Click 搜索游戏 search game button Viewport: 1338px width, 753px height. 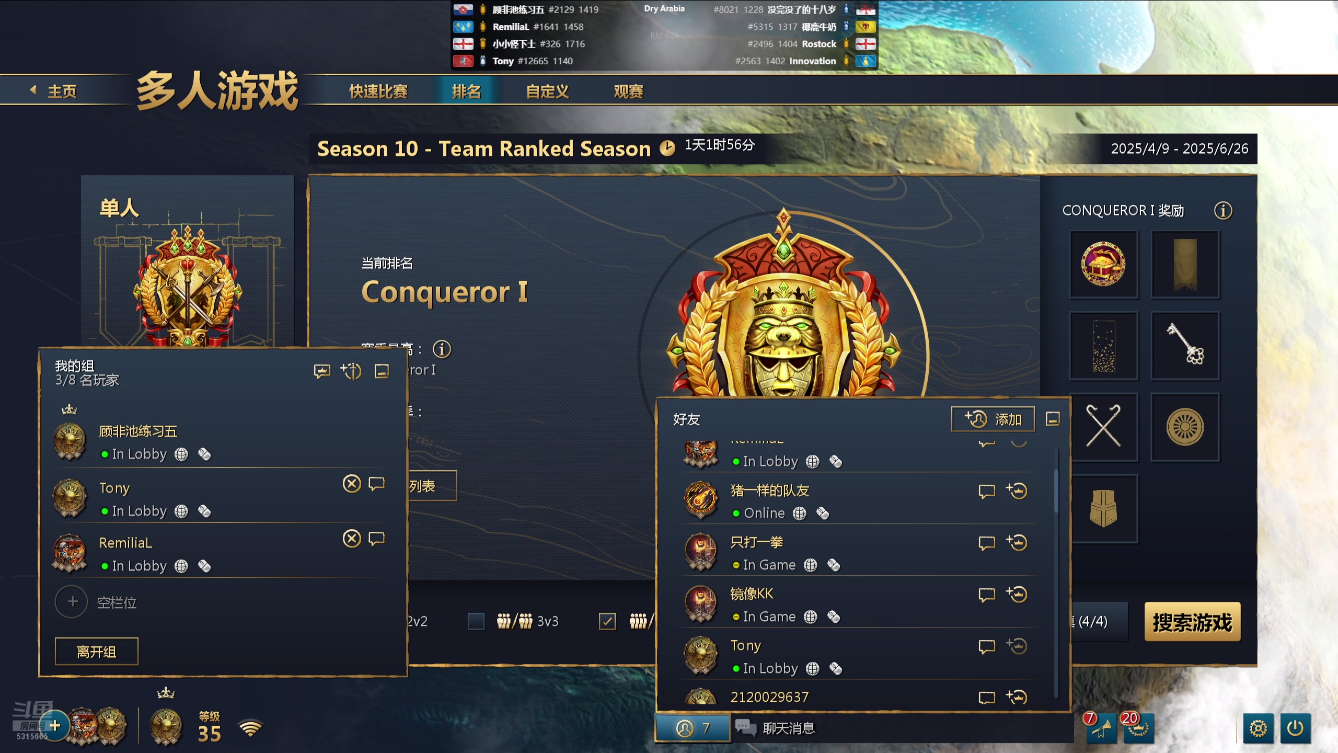click(x=1192, y=622)
